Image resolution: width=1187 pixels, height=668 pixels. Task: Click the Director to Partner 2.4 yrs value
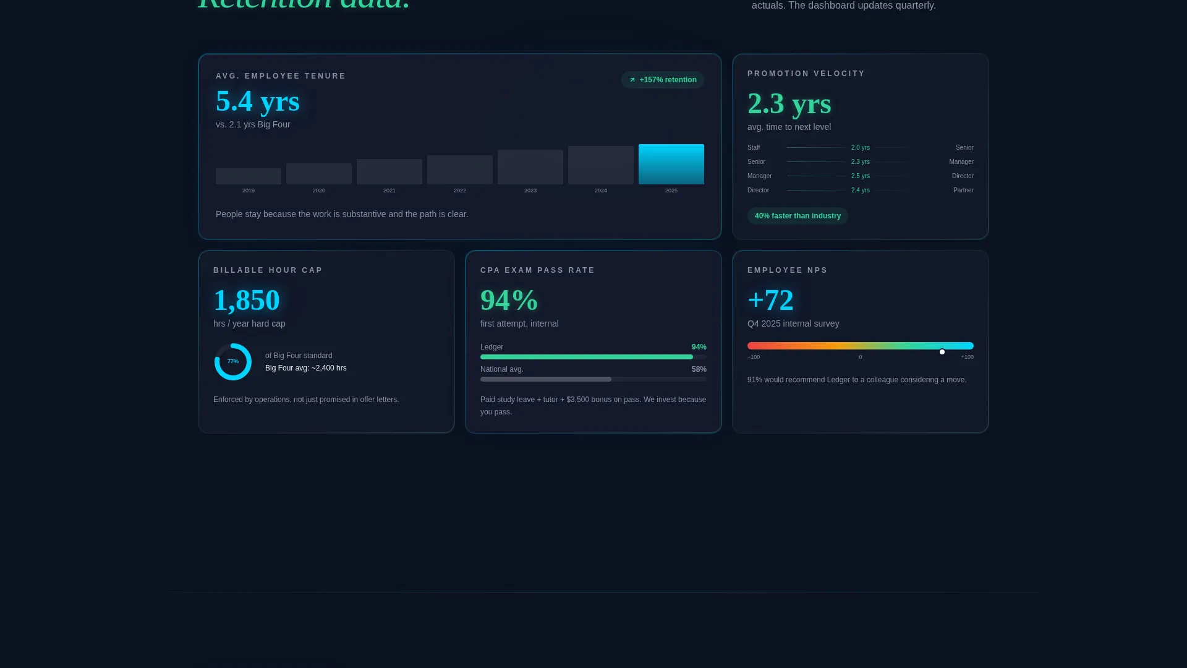(x=861, y=191)
